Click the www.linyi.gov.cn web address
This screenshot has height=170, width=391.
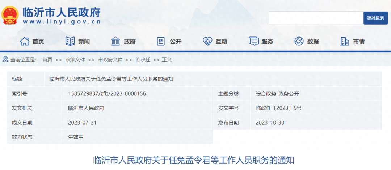(62, 22)
